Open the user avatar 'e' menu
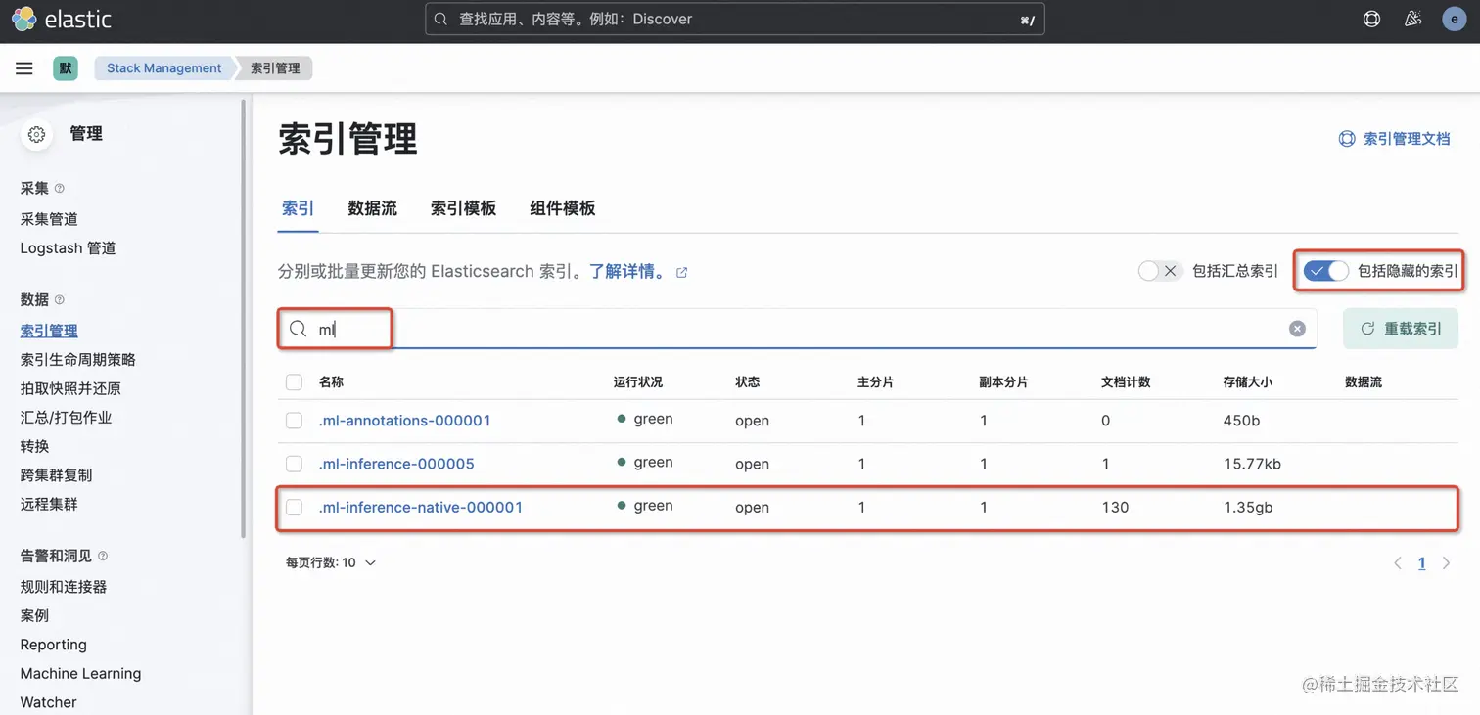This screenshot has height=715, width=1480. tap(1455, 19)
